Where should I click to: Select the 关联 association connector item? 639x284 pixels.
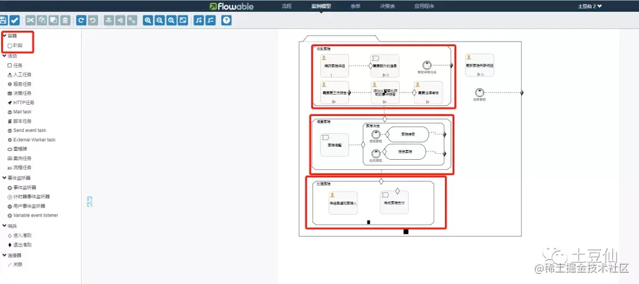pyautogui.click(x=15, y=264)
